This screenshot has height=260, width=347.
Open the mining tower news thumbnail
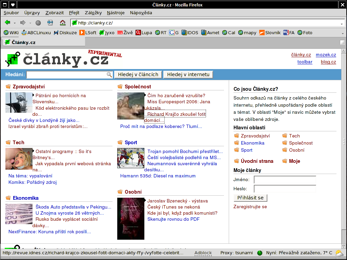[19, 103]
